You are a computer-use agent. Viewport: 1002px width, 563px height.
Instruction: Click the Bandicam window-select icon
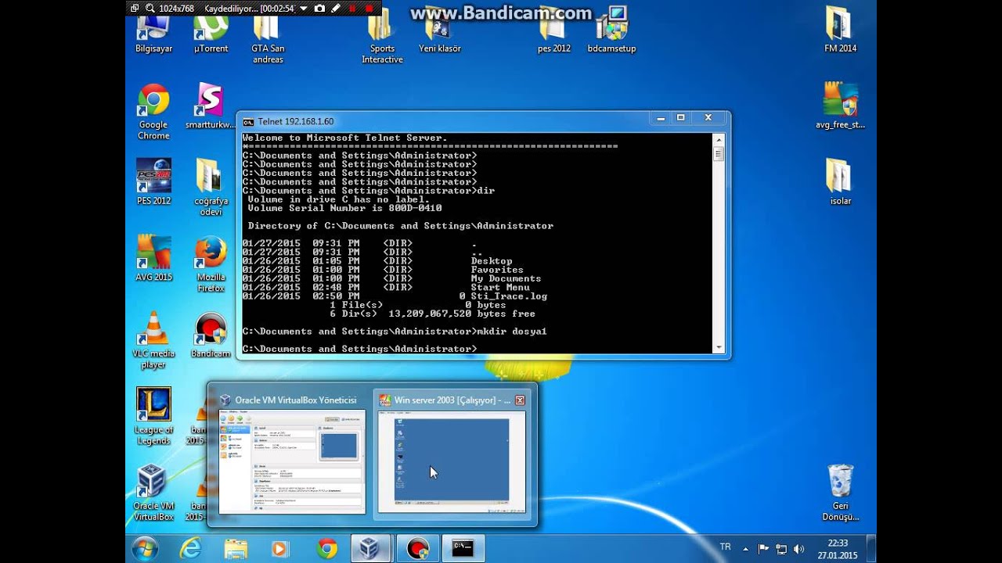(135, 9)
